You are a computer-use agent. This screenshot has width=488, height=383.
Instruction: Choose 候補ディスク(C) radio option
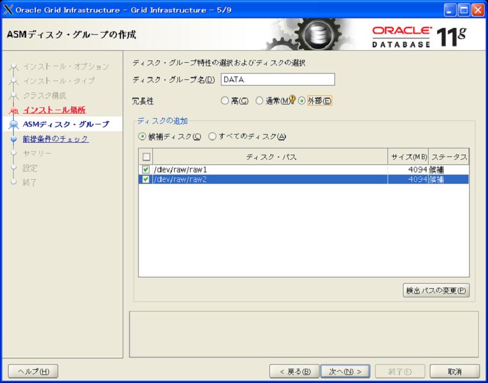[142, 136]
